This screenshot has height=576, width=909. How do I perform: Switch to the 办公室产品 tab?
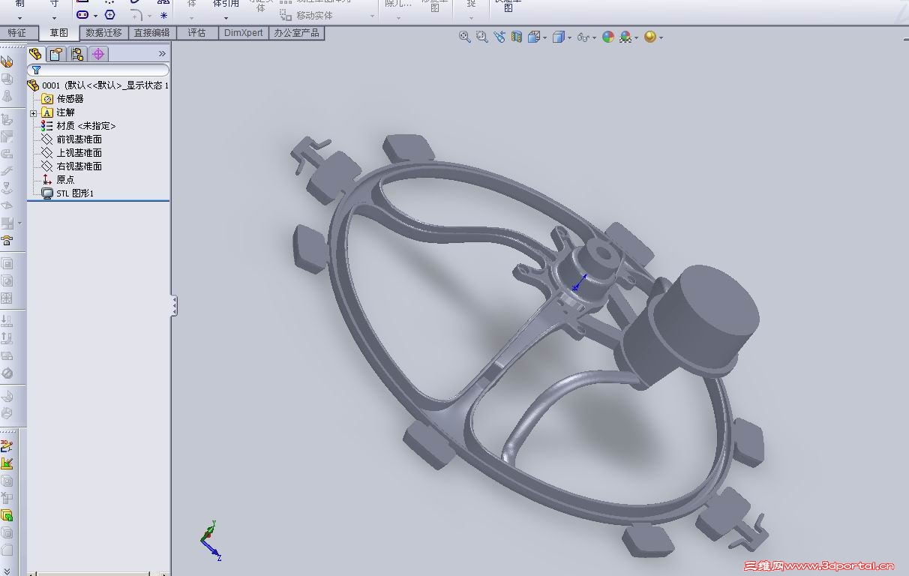[296, 33]
